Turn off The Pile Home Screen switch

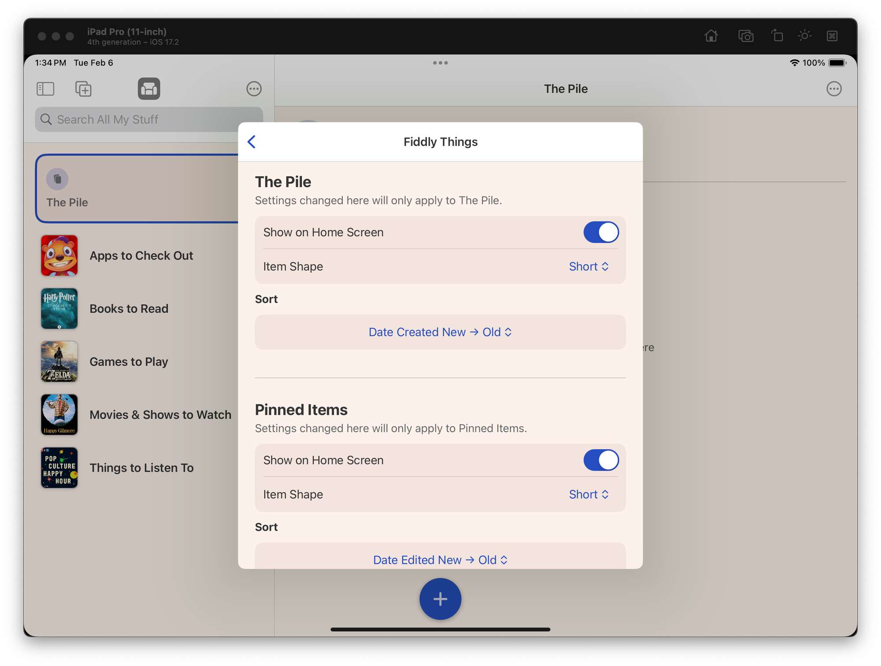click(601, 232)
